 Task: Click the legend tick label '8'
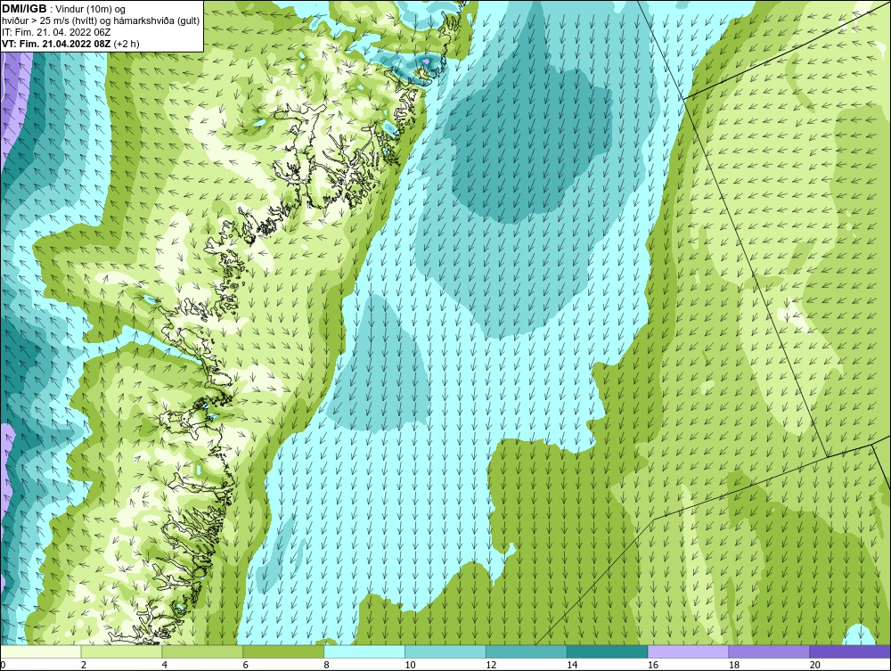[326, 665]
